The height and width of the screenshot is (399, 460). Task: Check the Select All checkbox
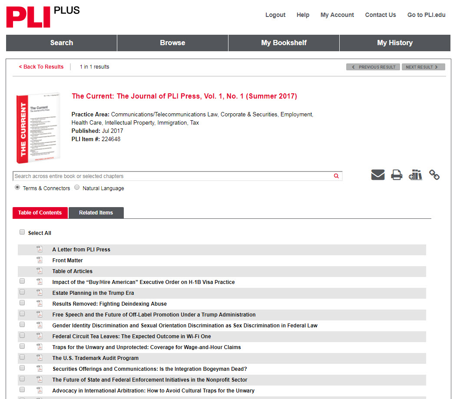[x=22, y=232]
